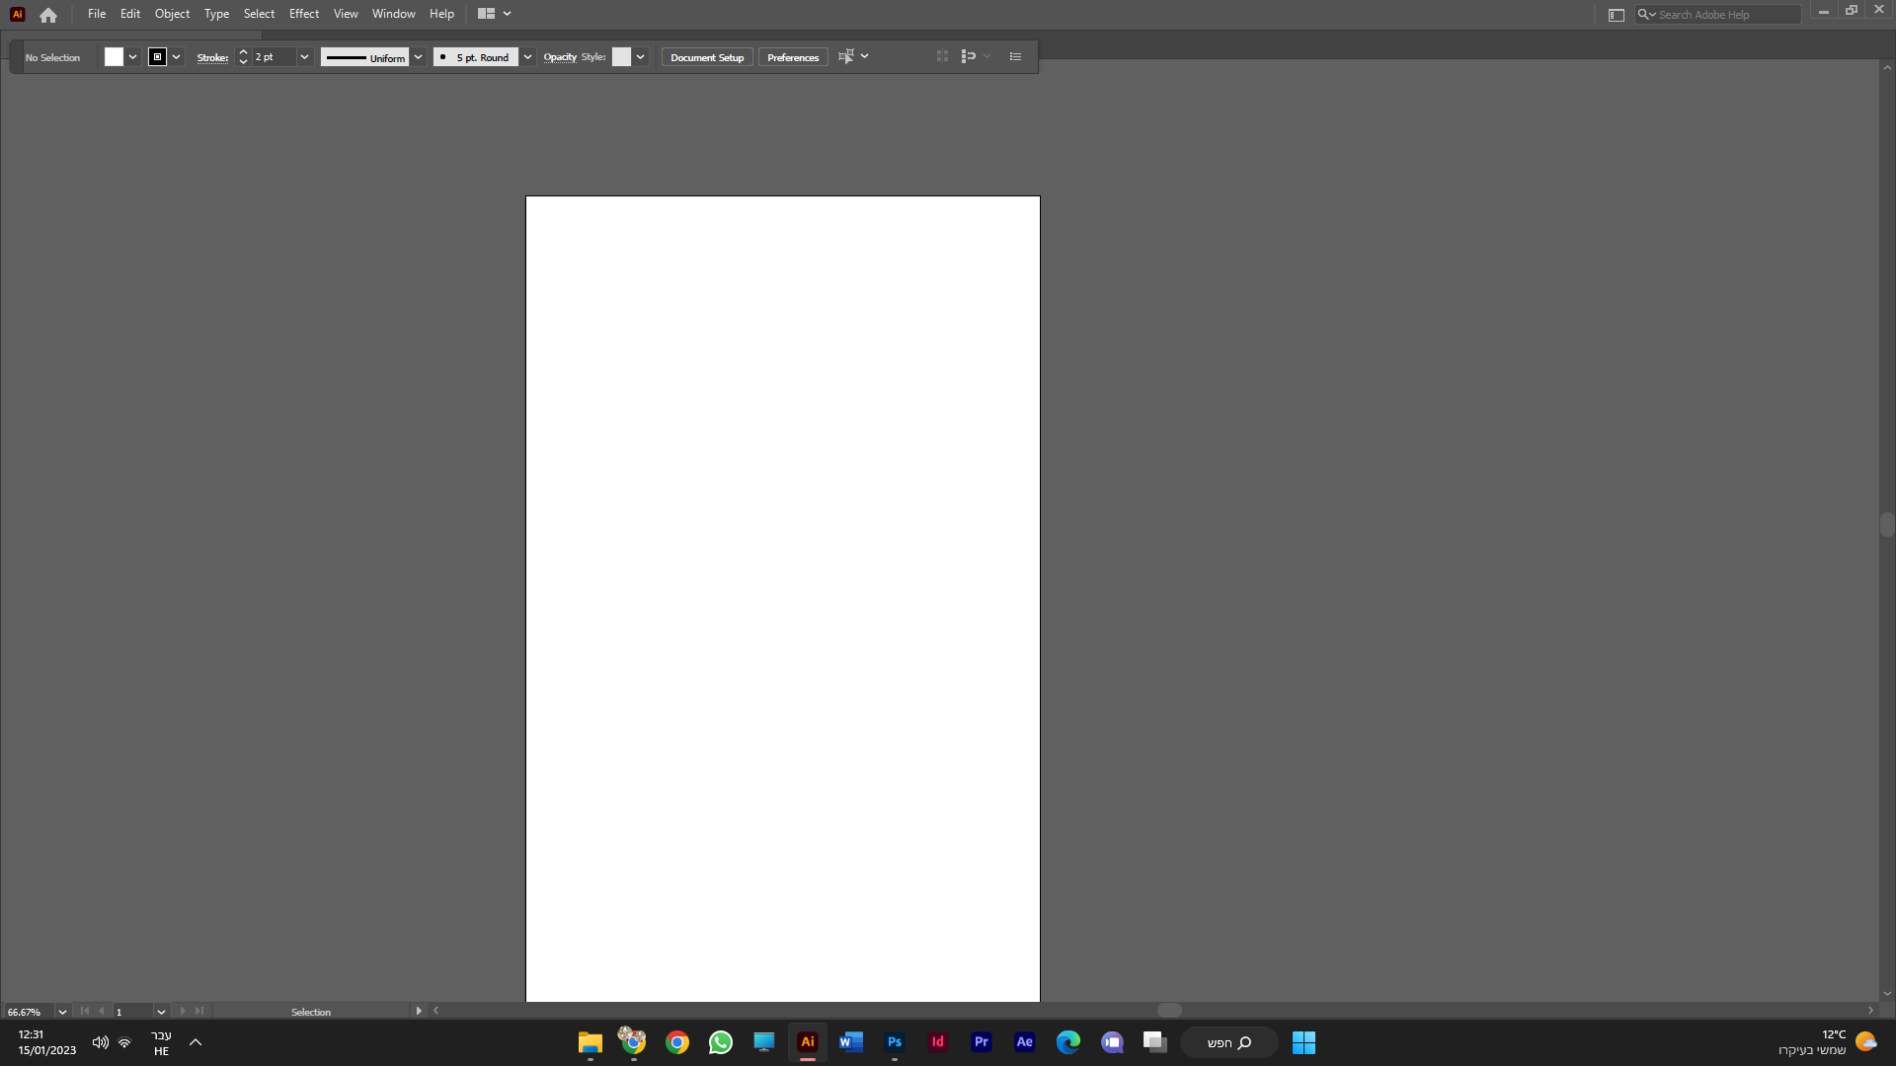Click the Illustrator home icon
Screen dimensions: 1896x1066
pyautogui.click(x=47, y=15)
